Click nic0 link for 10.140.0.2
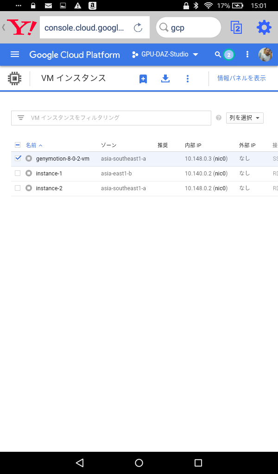Viewport: 278px width, 474px height. (220, 174)
